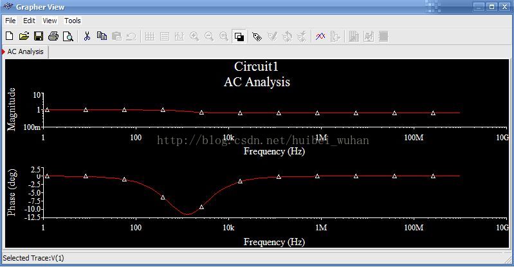Viewport: 514px width, 267px height.
Task: Open the File menu
Action: pos(10,21)
